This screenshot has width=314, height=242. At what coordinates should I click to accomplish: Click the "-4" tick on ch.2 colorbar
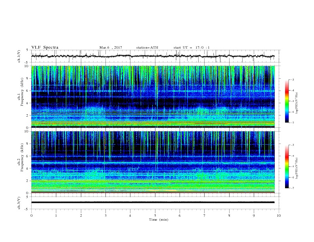pos(293,156)
